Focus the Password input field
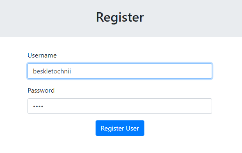The height and width of the screenshot is (153, 242). coord(120,106)
